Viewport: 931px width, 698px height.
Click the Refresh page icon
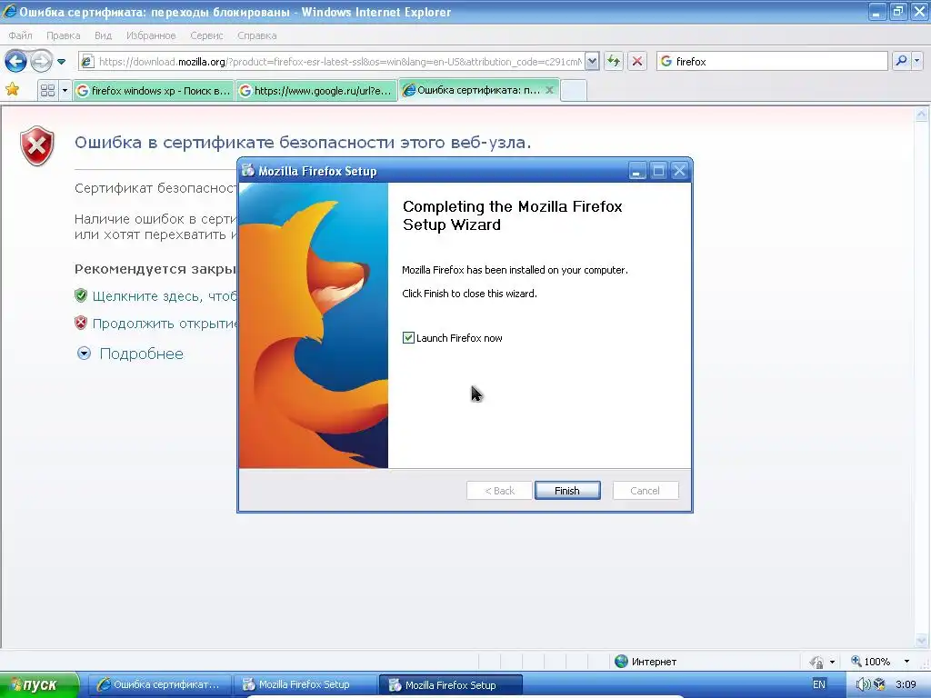(x=614, y=61)
